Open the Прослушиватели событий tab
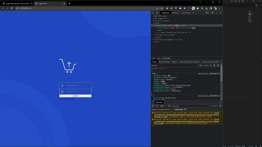 [189, 62]
